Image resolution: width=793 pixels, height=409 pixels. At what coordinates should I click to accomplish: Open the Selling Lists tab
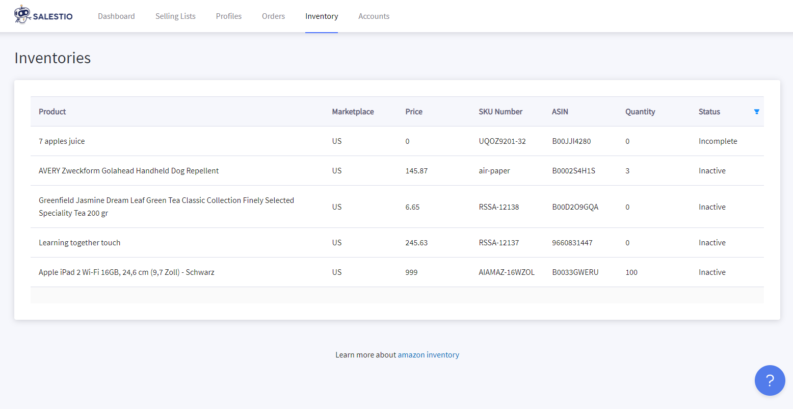pyautogui.click(x=175, y=16)
